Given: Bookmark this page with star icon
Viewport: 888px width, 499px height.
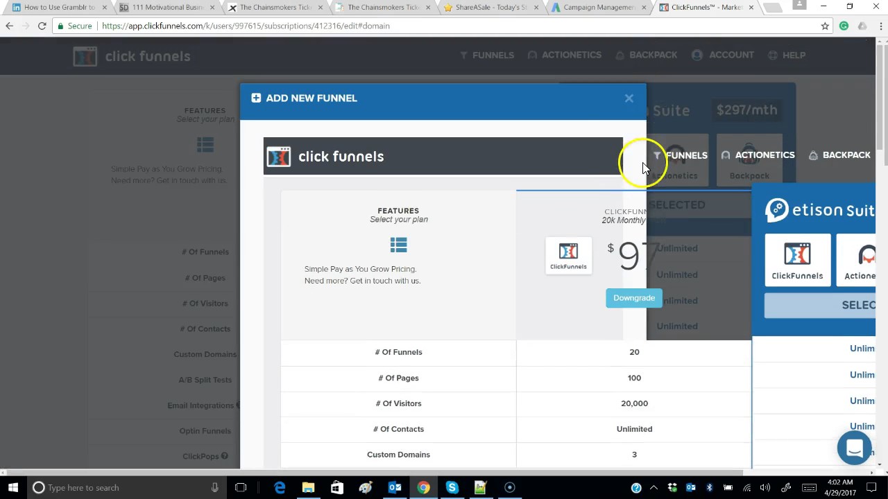Looking at the screenshot, I should [x=825, y=26].
